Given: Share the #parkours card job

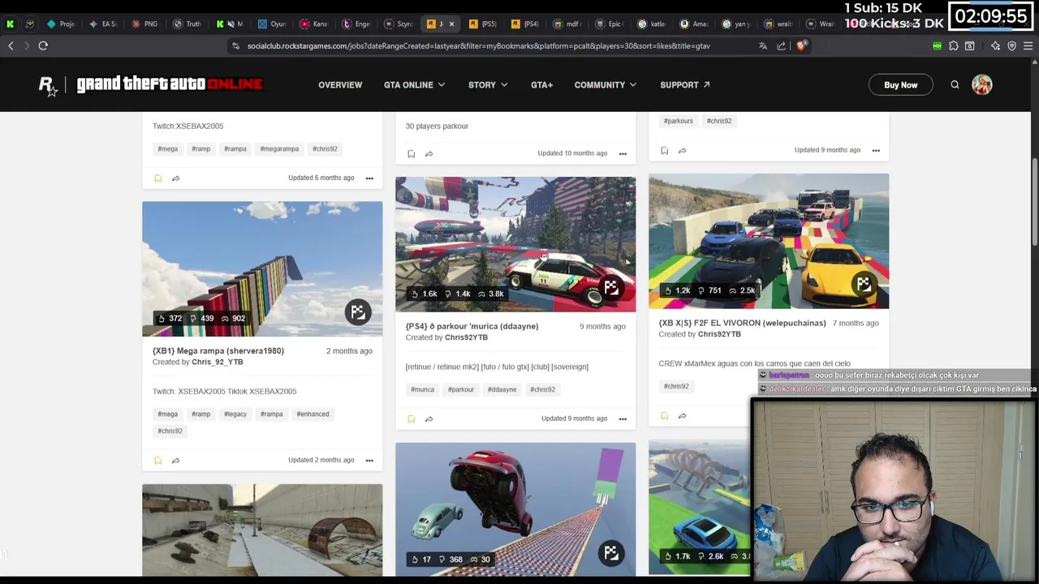Looking at the screenshot, I should point(682,151).
